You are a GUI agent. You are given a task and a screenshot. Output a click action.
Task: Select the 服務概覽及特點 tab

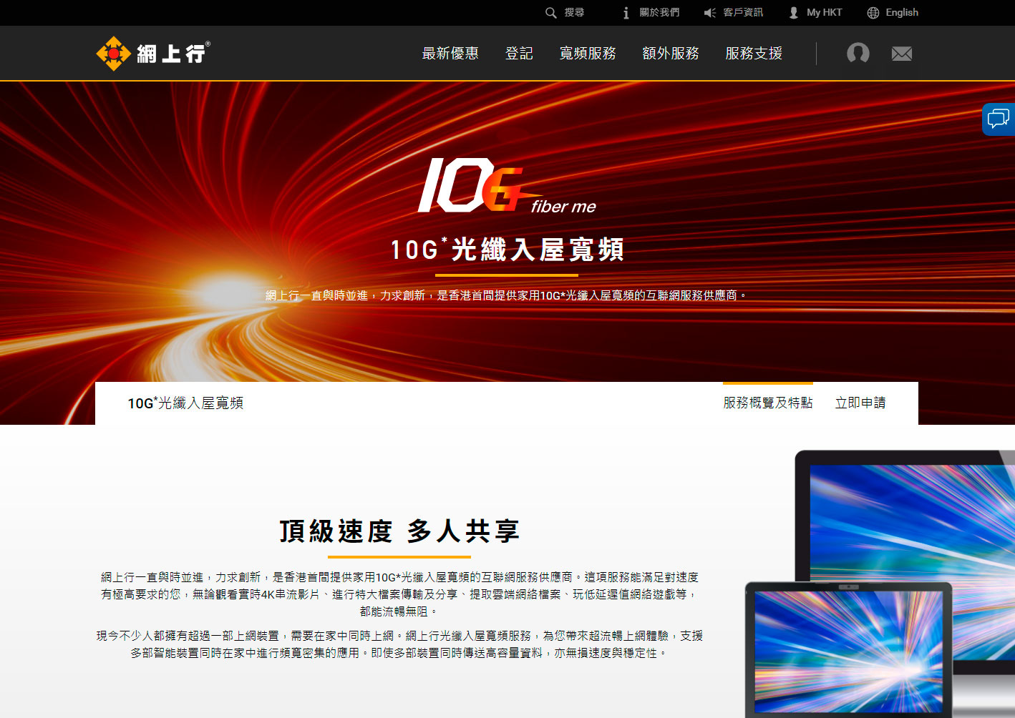click(768, 403)
